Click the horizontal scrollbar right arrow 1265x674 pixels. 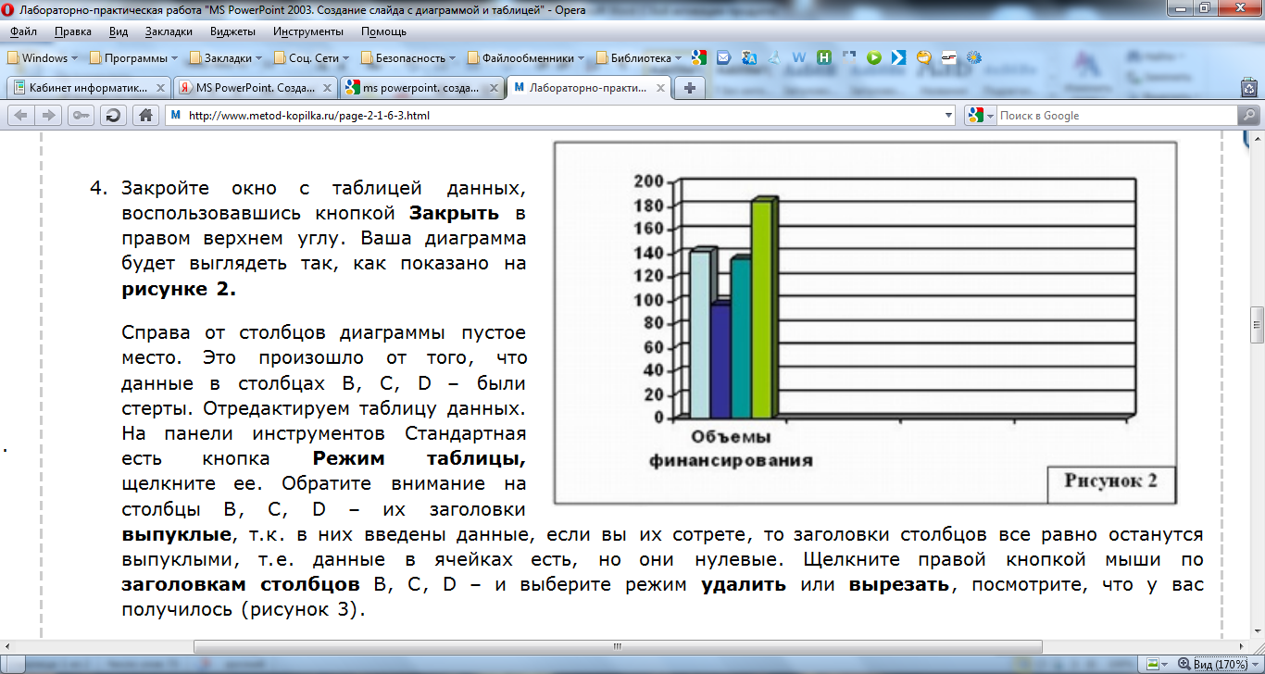click(1243, 646)
